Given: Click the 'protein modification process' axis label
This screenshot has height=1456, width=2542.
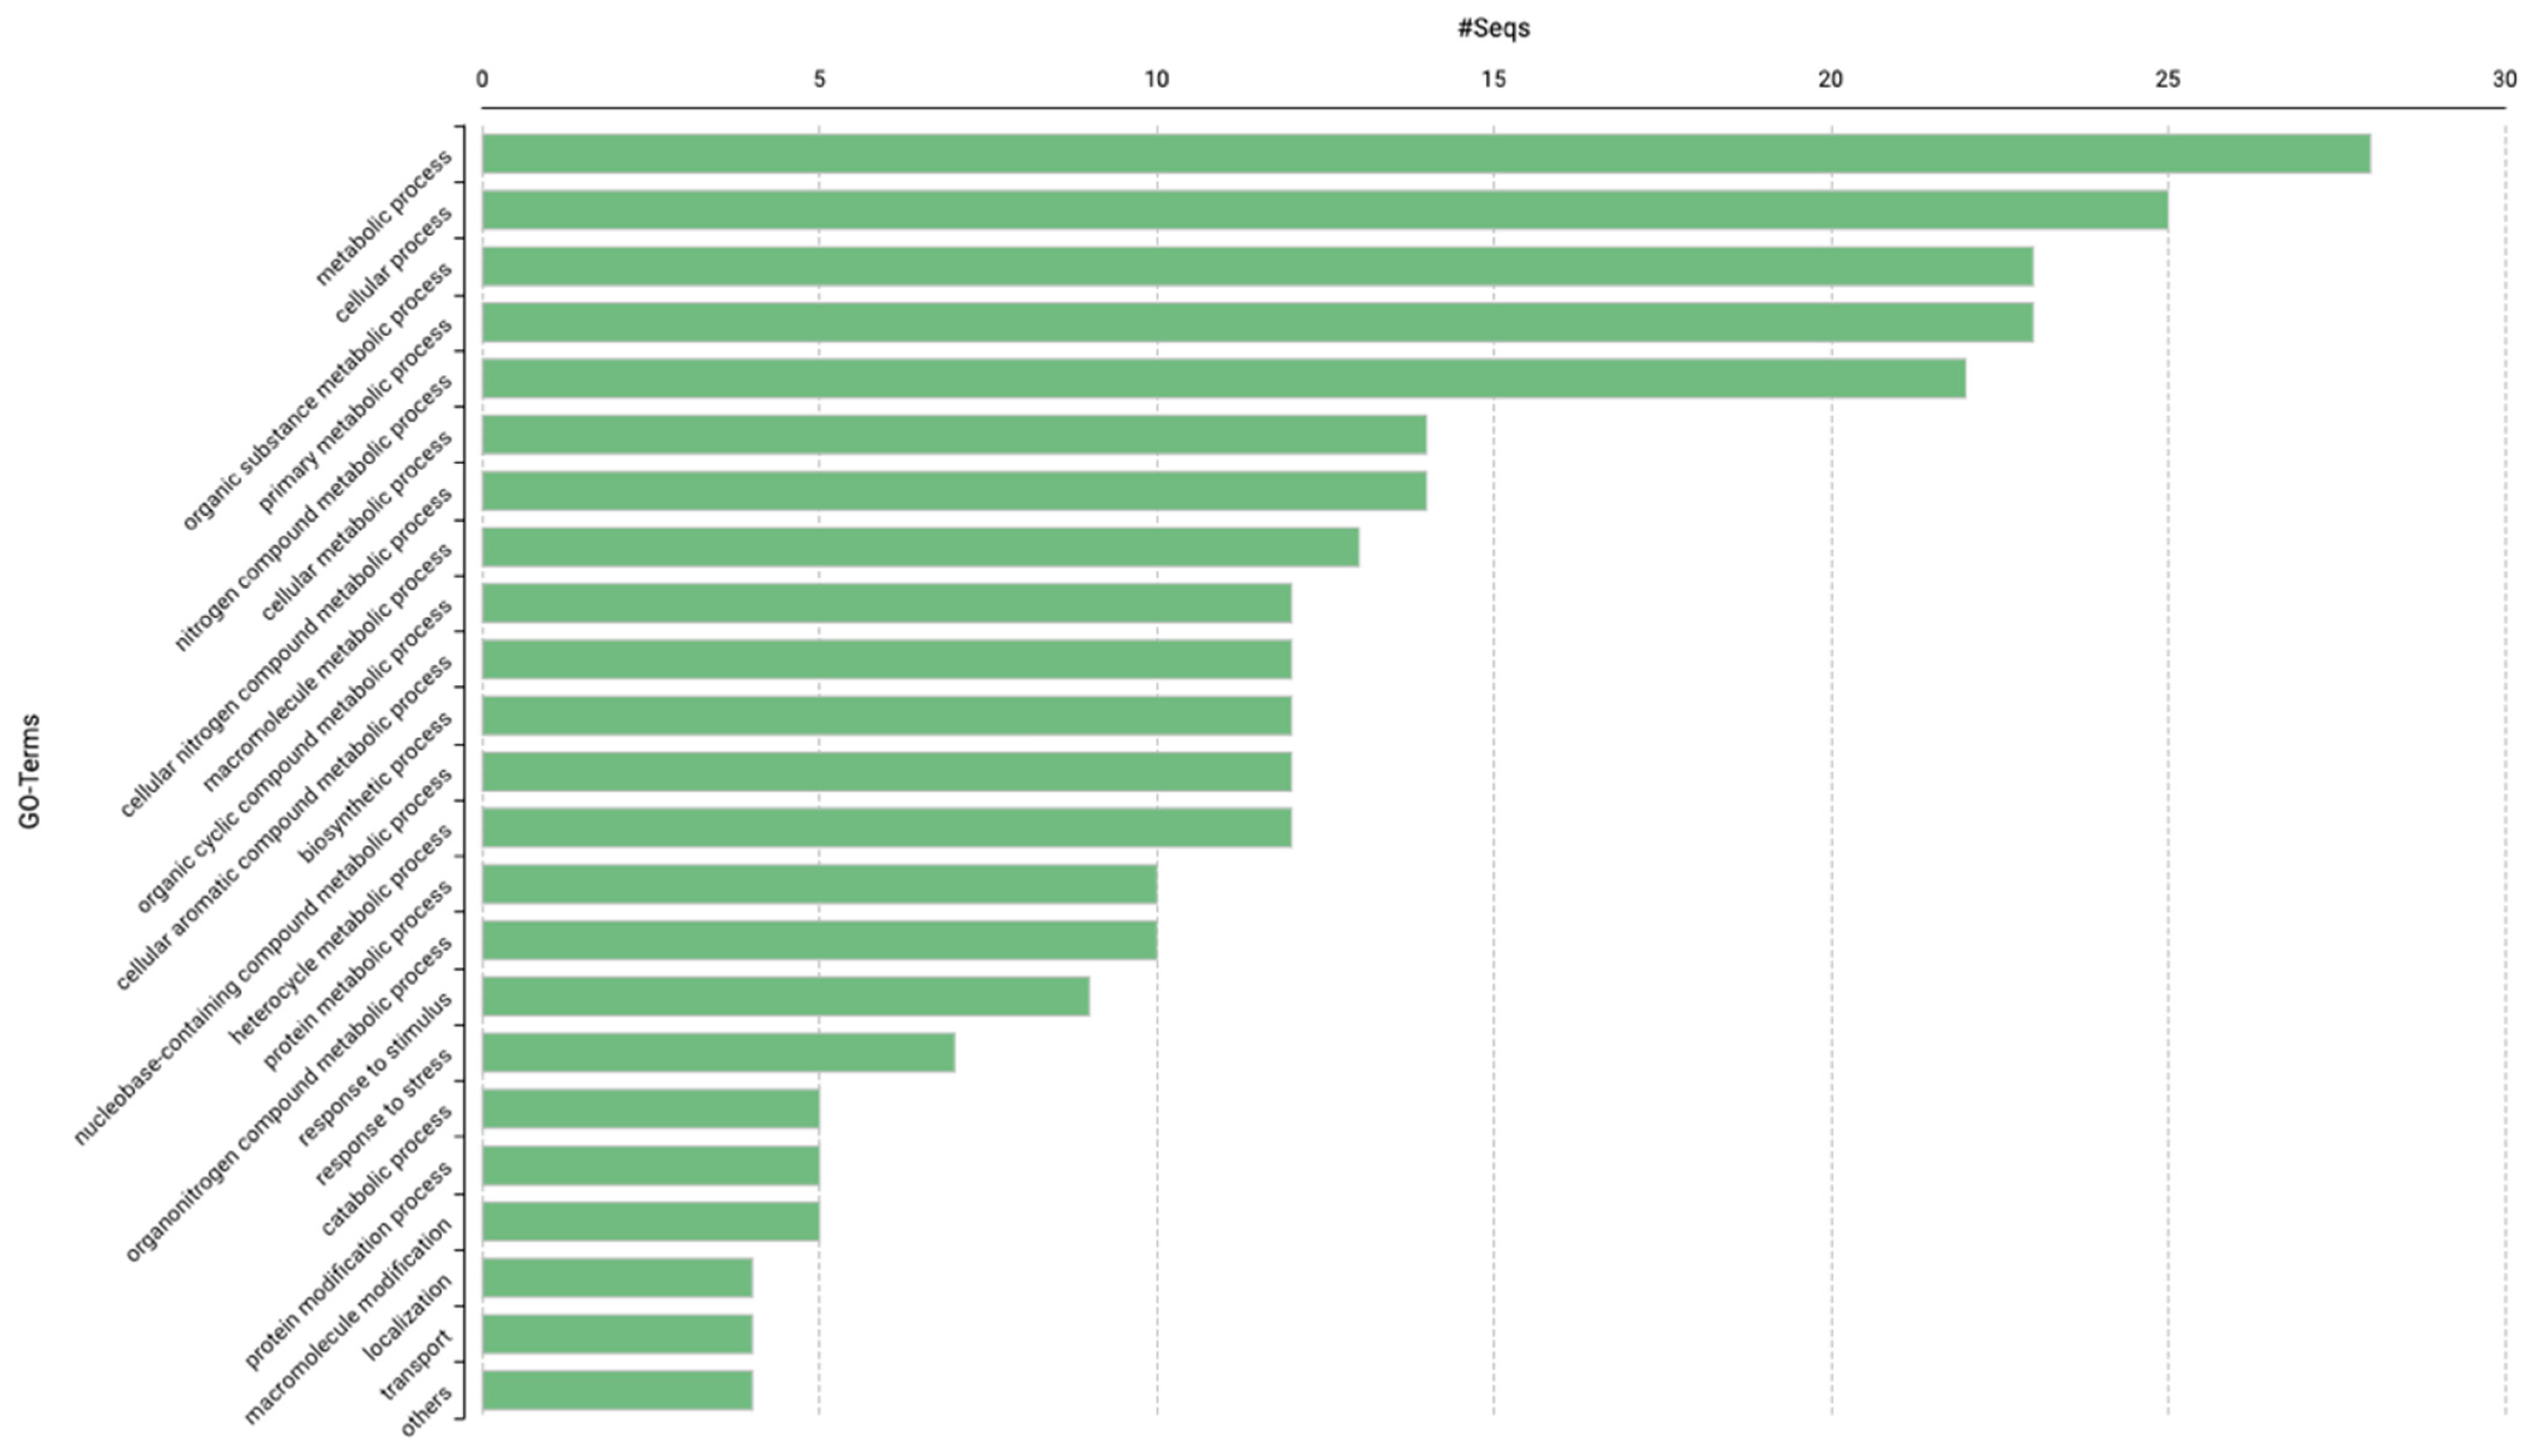Looking at the screenshot, I should click(x=348, y=1268).
